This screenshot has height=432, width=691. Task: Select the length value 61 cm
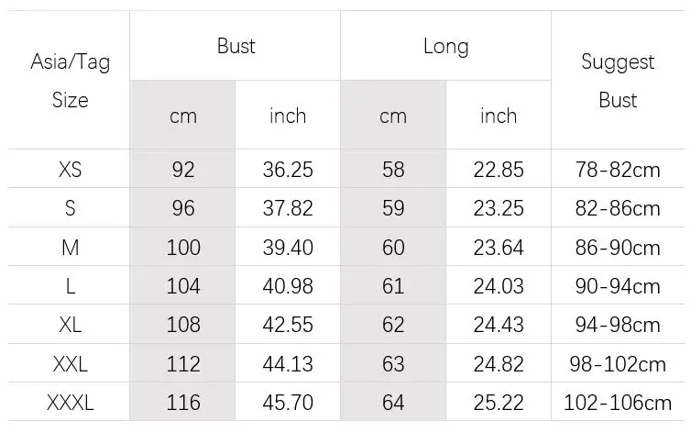click(x=393, y=286)
